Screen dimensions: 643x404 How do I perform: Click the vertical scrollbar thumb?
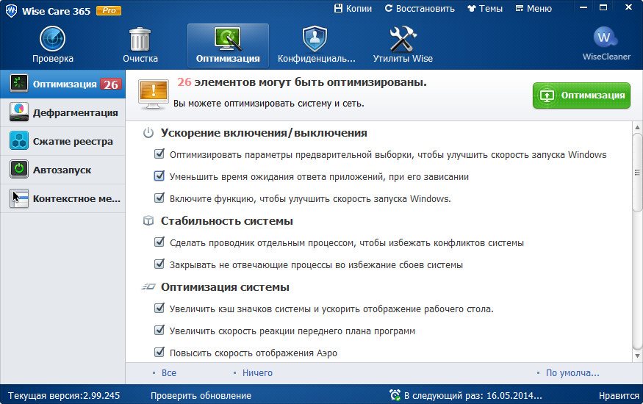pos(637,173)
